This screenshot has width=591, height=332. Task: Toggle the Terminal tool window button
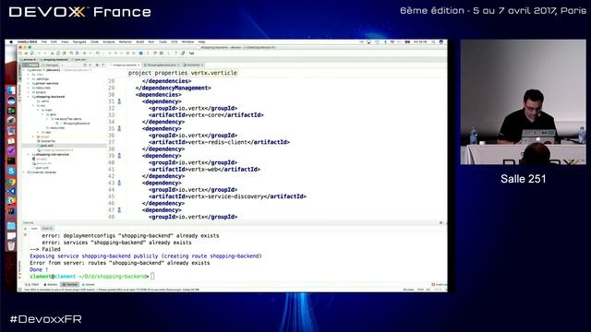(x=70, y=285)
